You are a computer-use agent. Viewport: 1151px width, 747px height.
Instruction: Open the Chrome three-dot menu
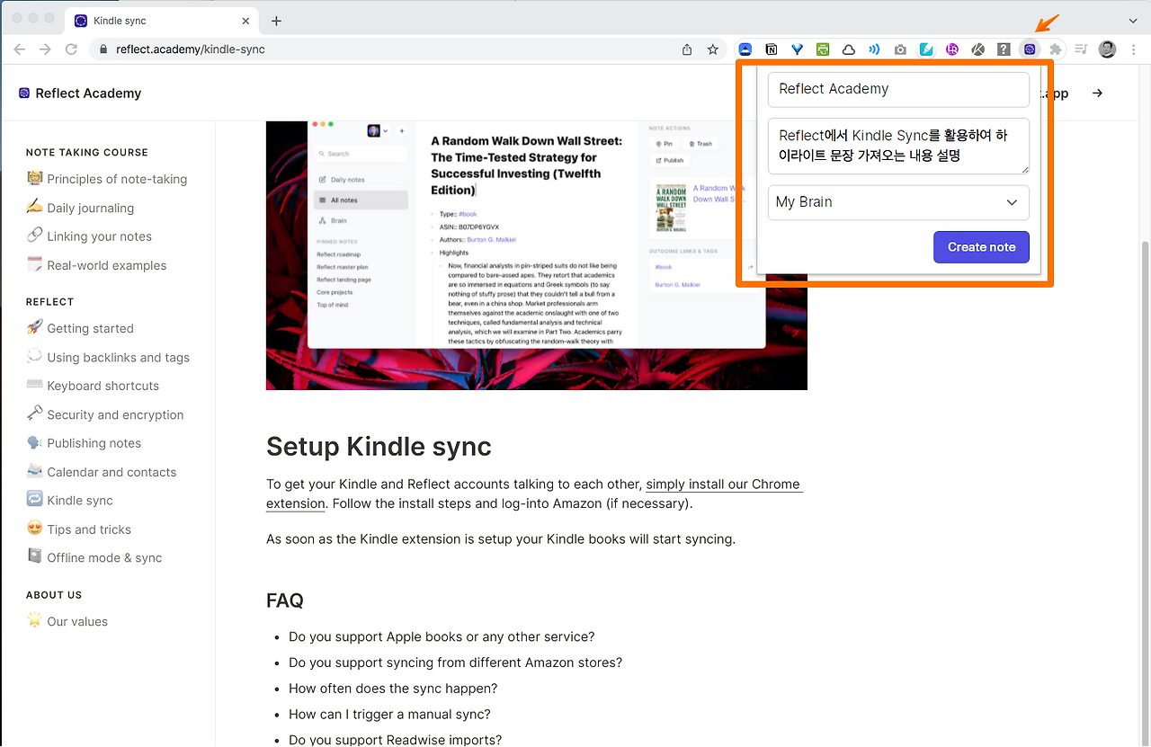tap(1133, 49)
